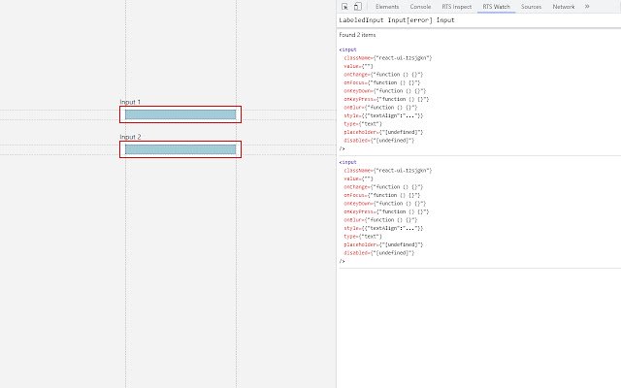Click second result's className attribute line

click(388, 171)
